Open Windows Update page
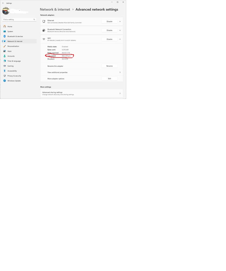This screenshot has height=271, width=226. coord(14,81)
